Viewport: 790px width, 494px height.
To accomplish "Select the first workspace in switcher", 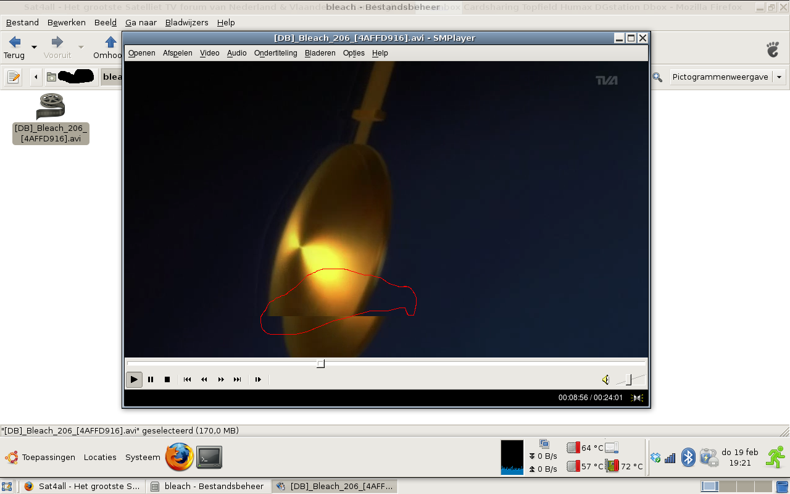I will tap(710, 487).
